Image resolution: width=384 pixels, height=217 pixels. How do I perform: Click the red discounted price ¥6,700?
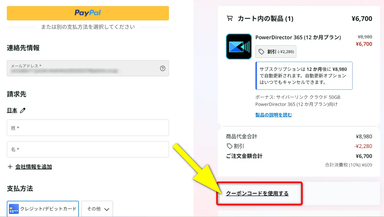[364, 44]
